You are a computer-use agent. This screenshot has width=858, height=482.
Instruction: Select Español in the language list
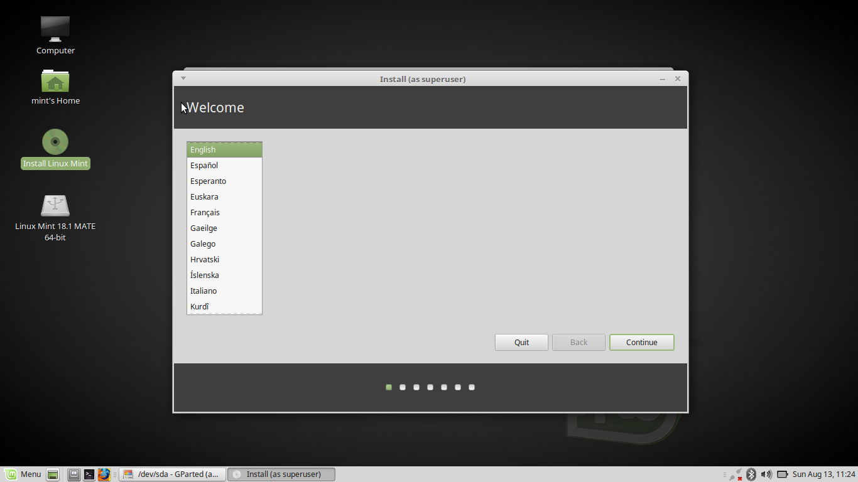click(x=224, y=166)
